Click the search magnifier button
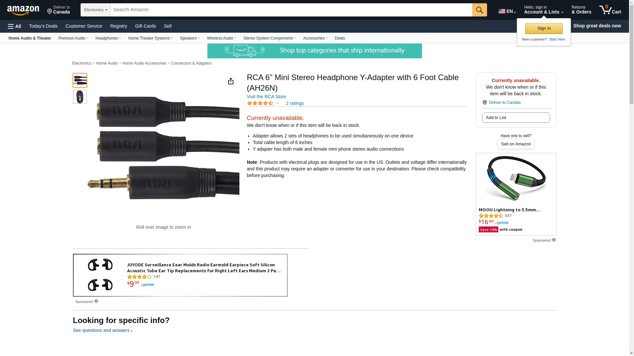Image resolution: width=634 pixels, height=356 pixels. pyautogui.click(x=479, y=10)
